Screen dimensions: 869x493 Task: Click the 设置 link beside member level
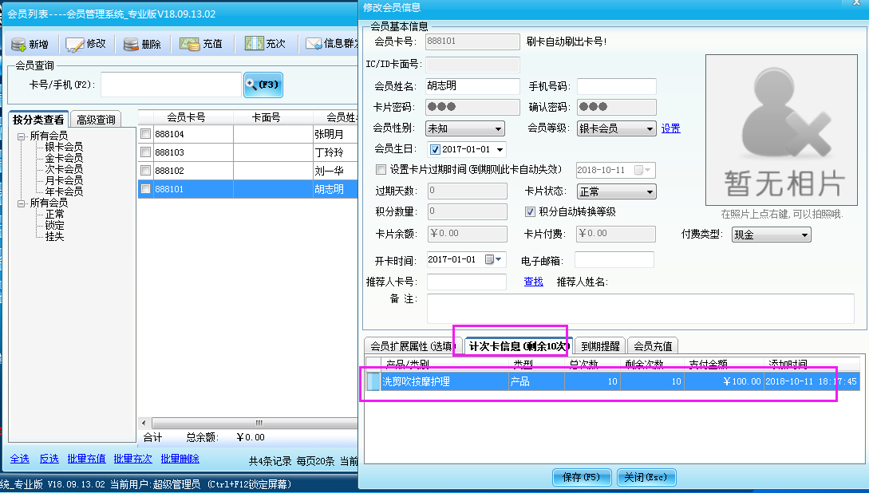click(x=671, y=128)
